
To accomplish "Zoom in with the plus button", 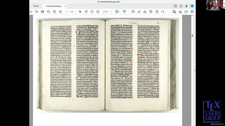I will (98, 12).
